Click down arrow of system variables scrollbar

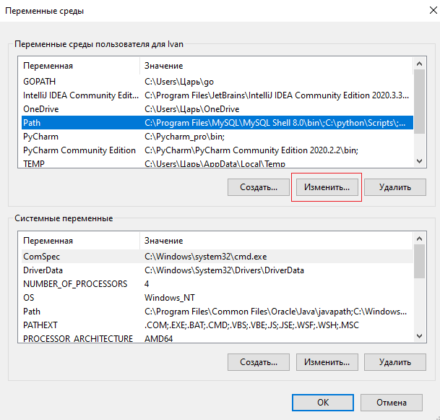420,336
